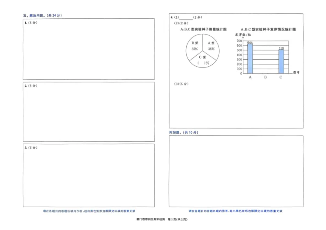Image resolution: width=326 pixels, height=230 pixels.
Task: Click the (3)(5分) sub-question label
Action: (x=182, y=84)
